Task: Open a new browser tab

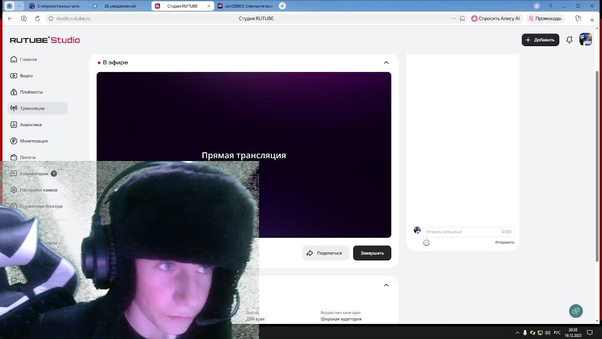Action: pos(282,6)
